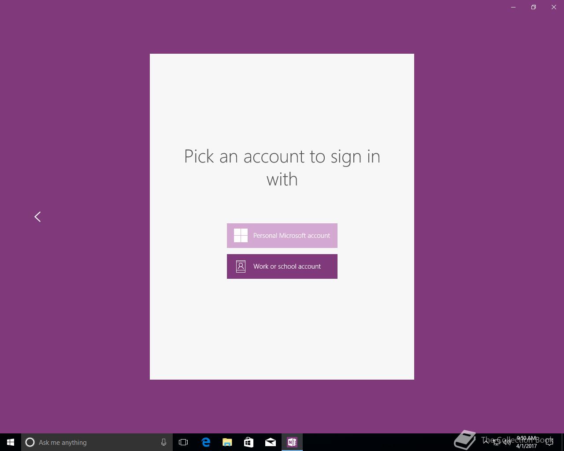Open the Windows Start menu
Viewport: 564px width, 451px height.
[11, 442]
